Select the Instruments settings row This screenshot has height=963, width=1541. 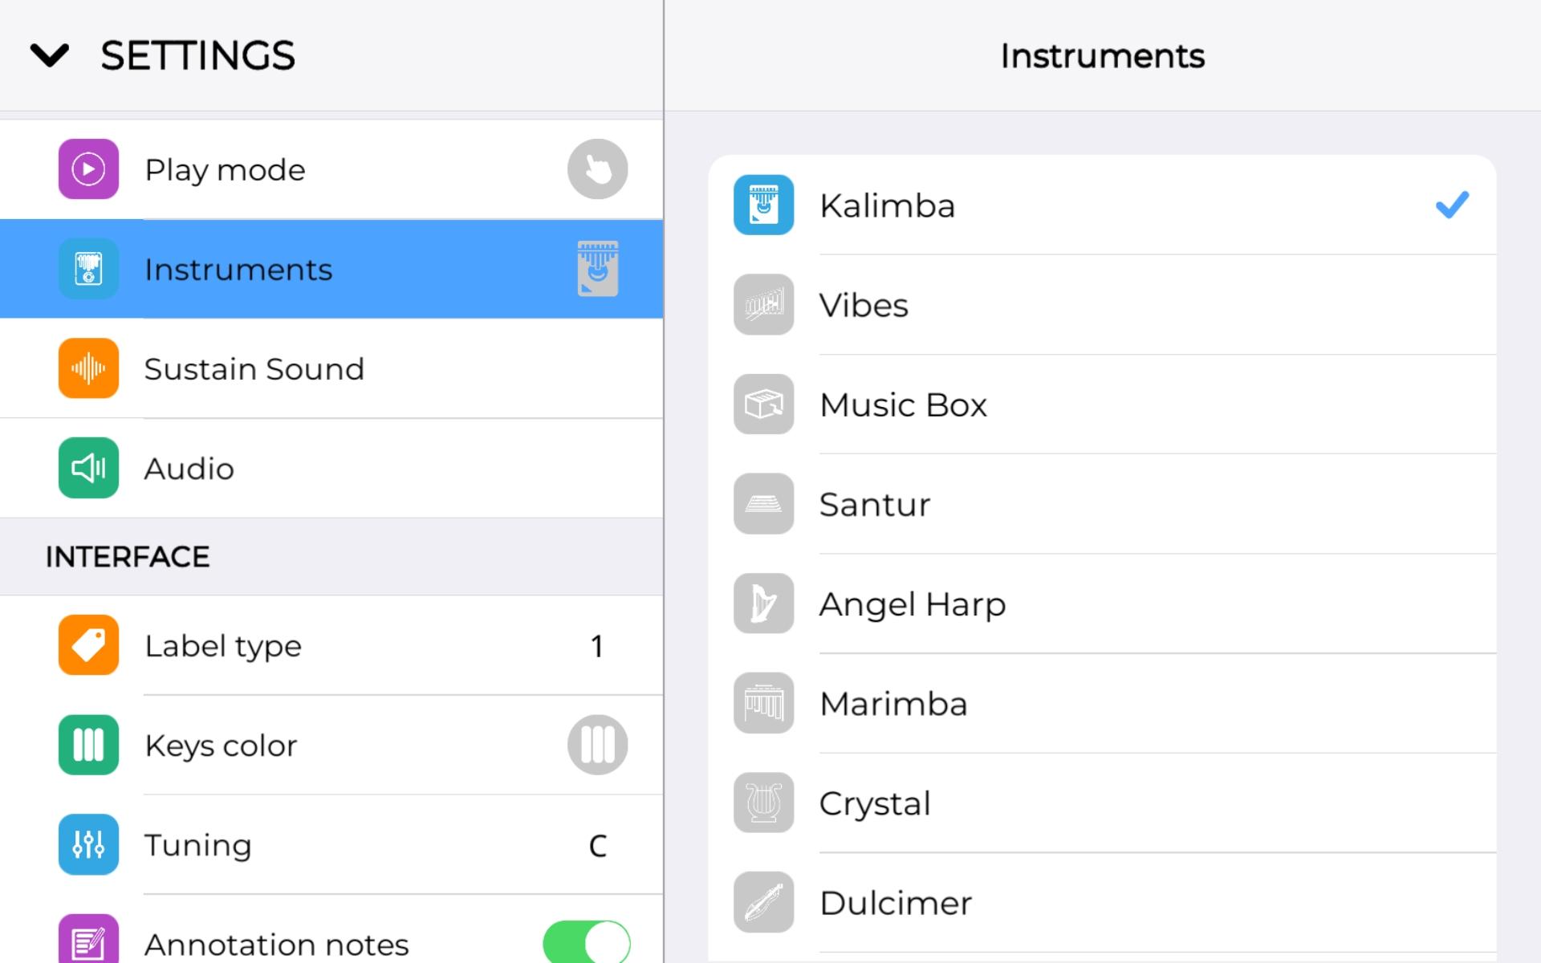point(331,269)
